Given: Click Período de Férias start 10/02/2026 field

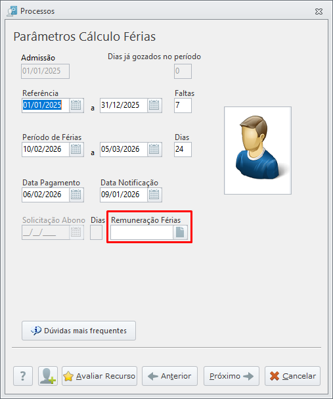Looking at the screenshot, I should (x=45, y=149).
